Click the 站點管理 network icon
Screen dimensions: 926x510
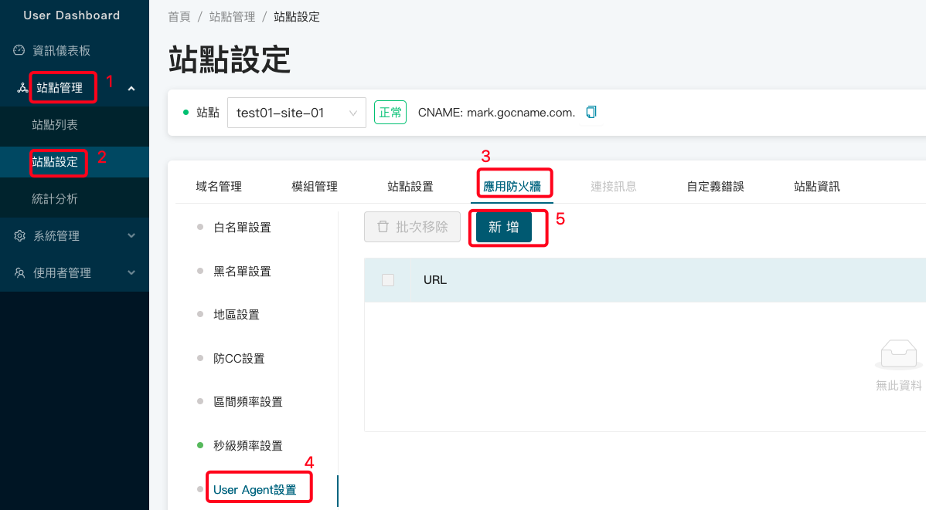(22, 88)
